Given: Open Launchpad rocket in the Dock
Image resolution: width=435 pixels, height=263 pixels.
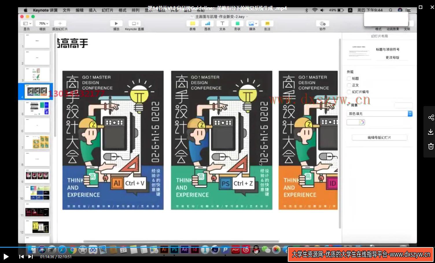Looking at the screenshot, I should coord(52,249).
